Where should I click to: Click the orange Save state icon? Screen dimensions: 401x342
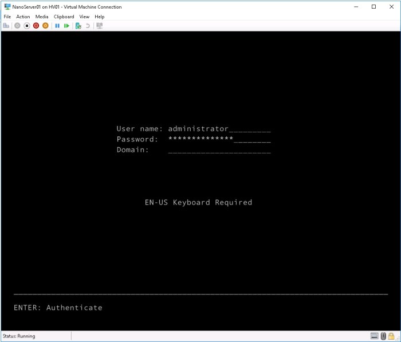tap(45, 26)
